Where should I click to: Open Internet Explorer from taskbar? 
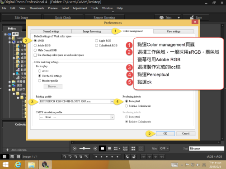(x=18, y=164)
